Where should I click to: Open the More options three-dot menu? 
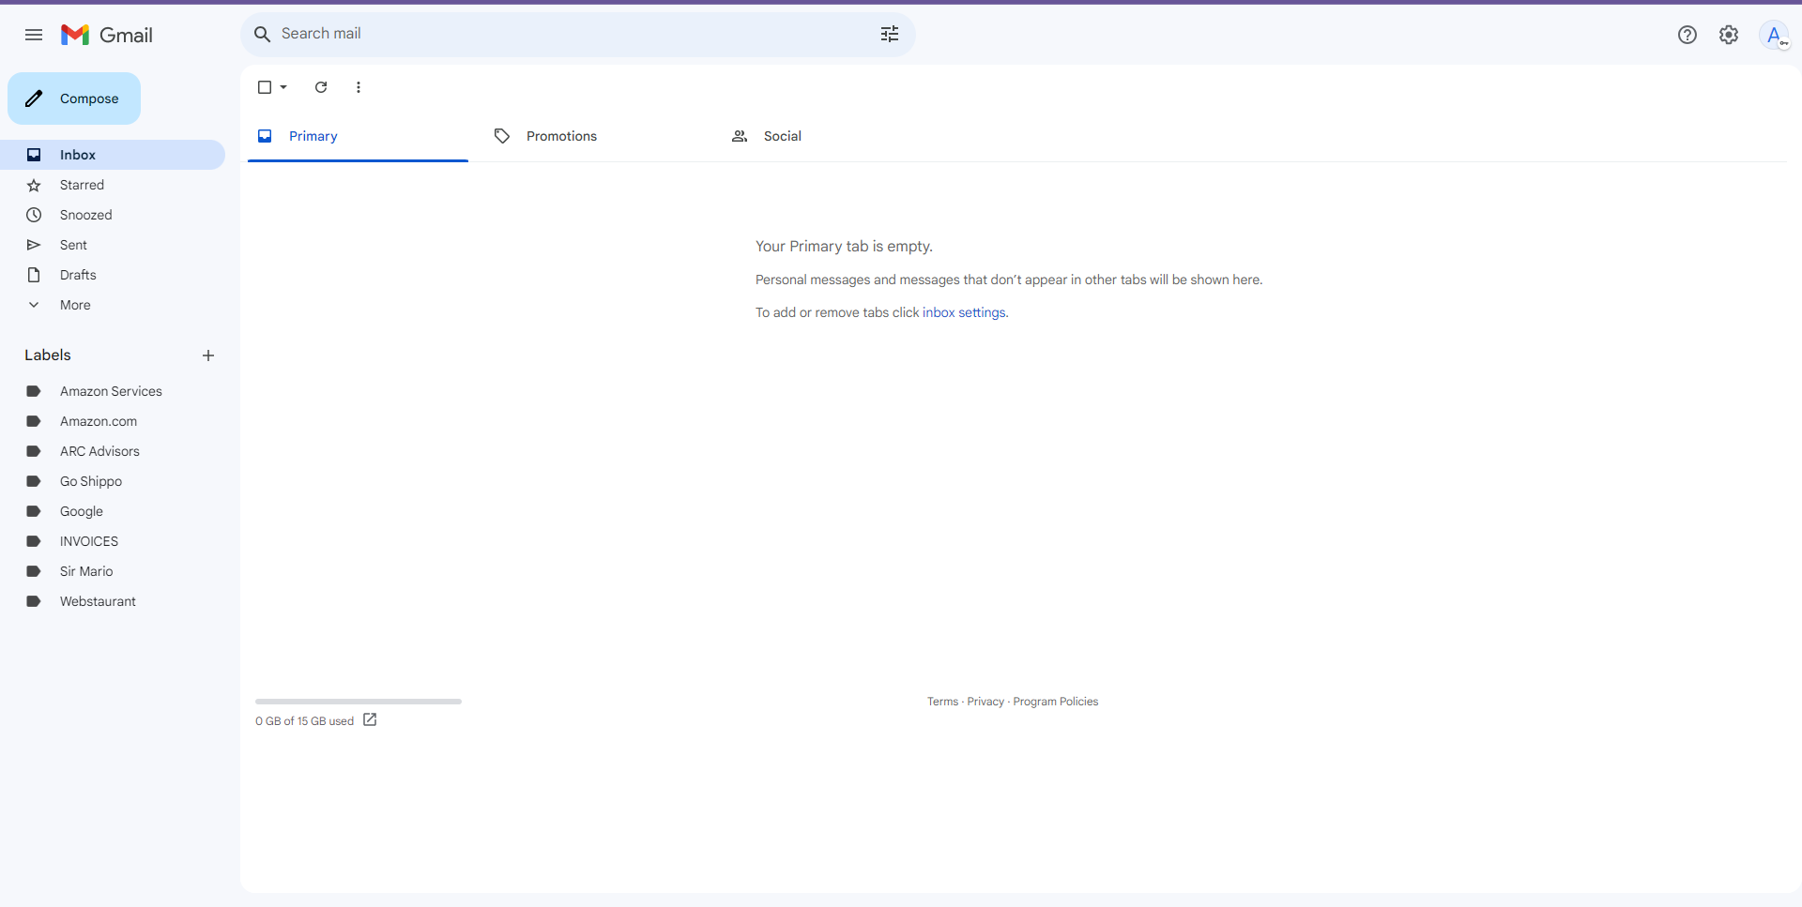point(359,87)
